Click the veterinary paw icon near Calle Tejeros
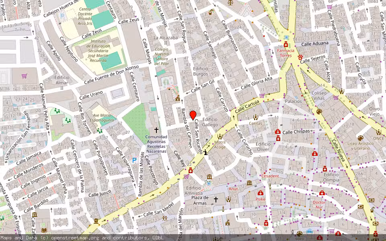Viewport: 386px width, 241px height. [300, 57]
